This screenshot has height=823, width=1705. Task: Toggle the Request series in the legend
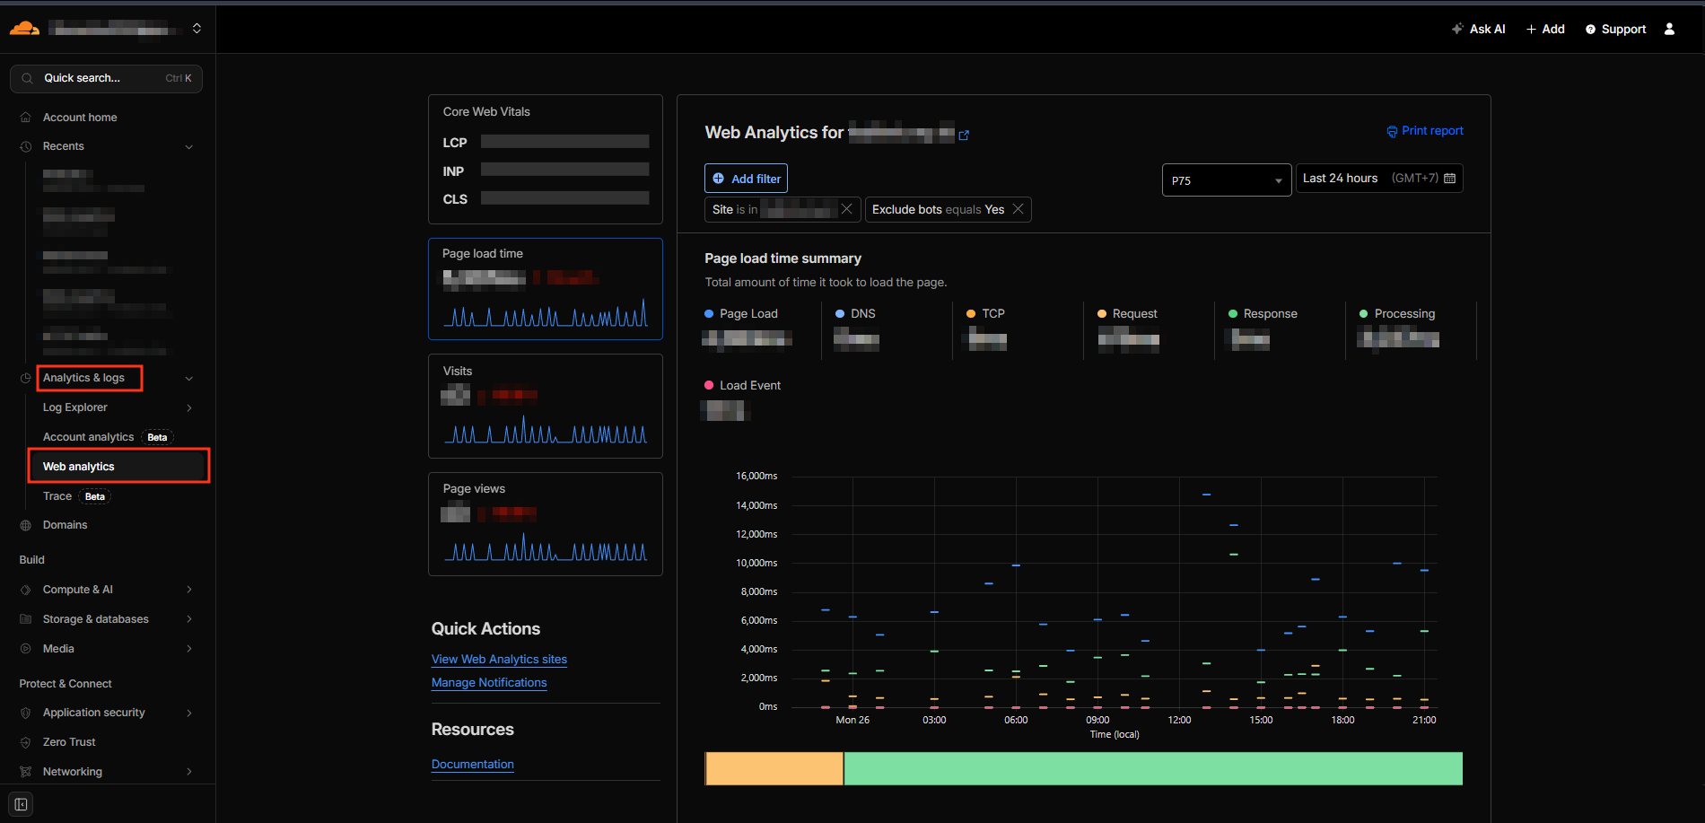click(x=1127, y=313)
